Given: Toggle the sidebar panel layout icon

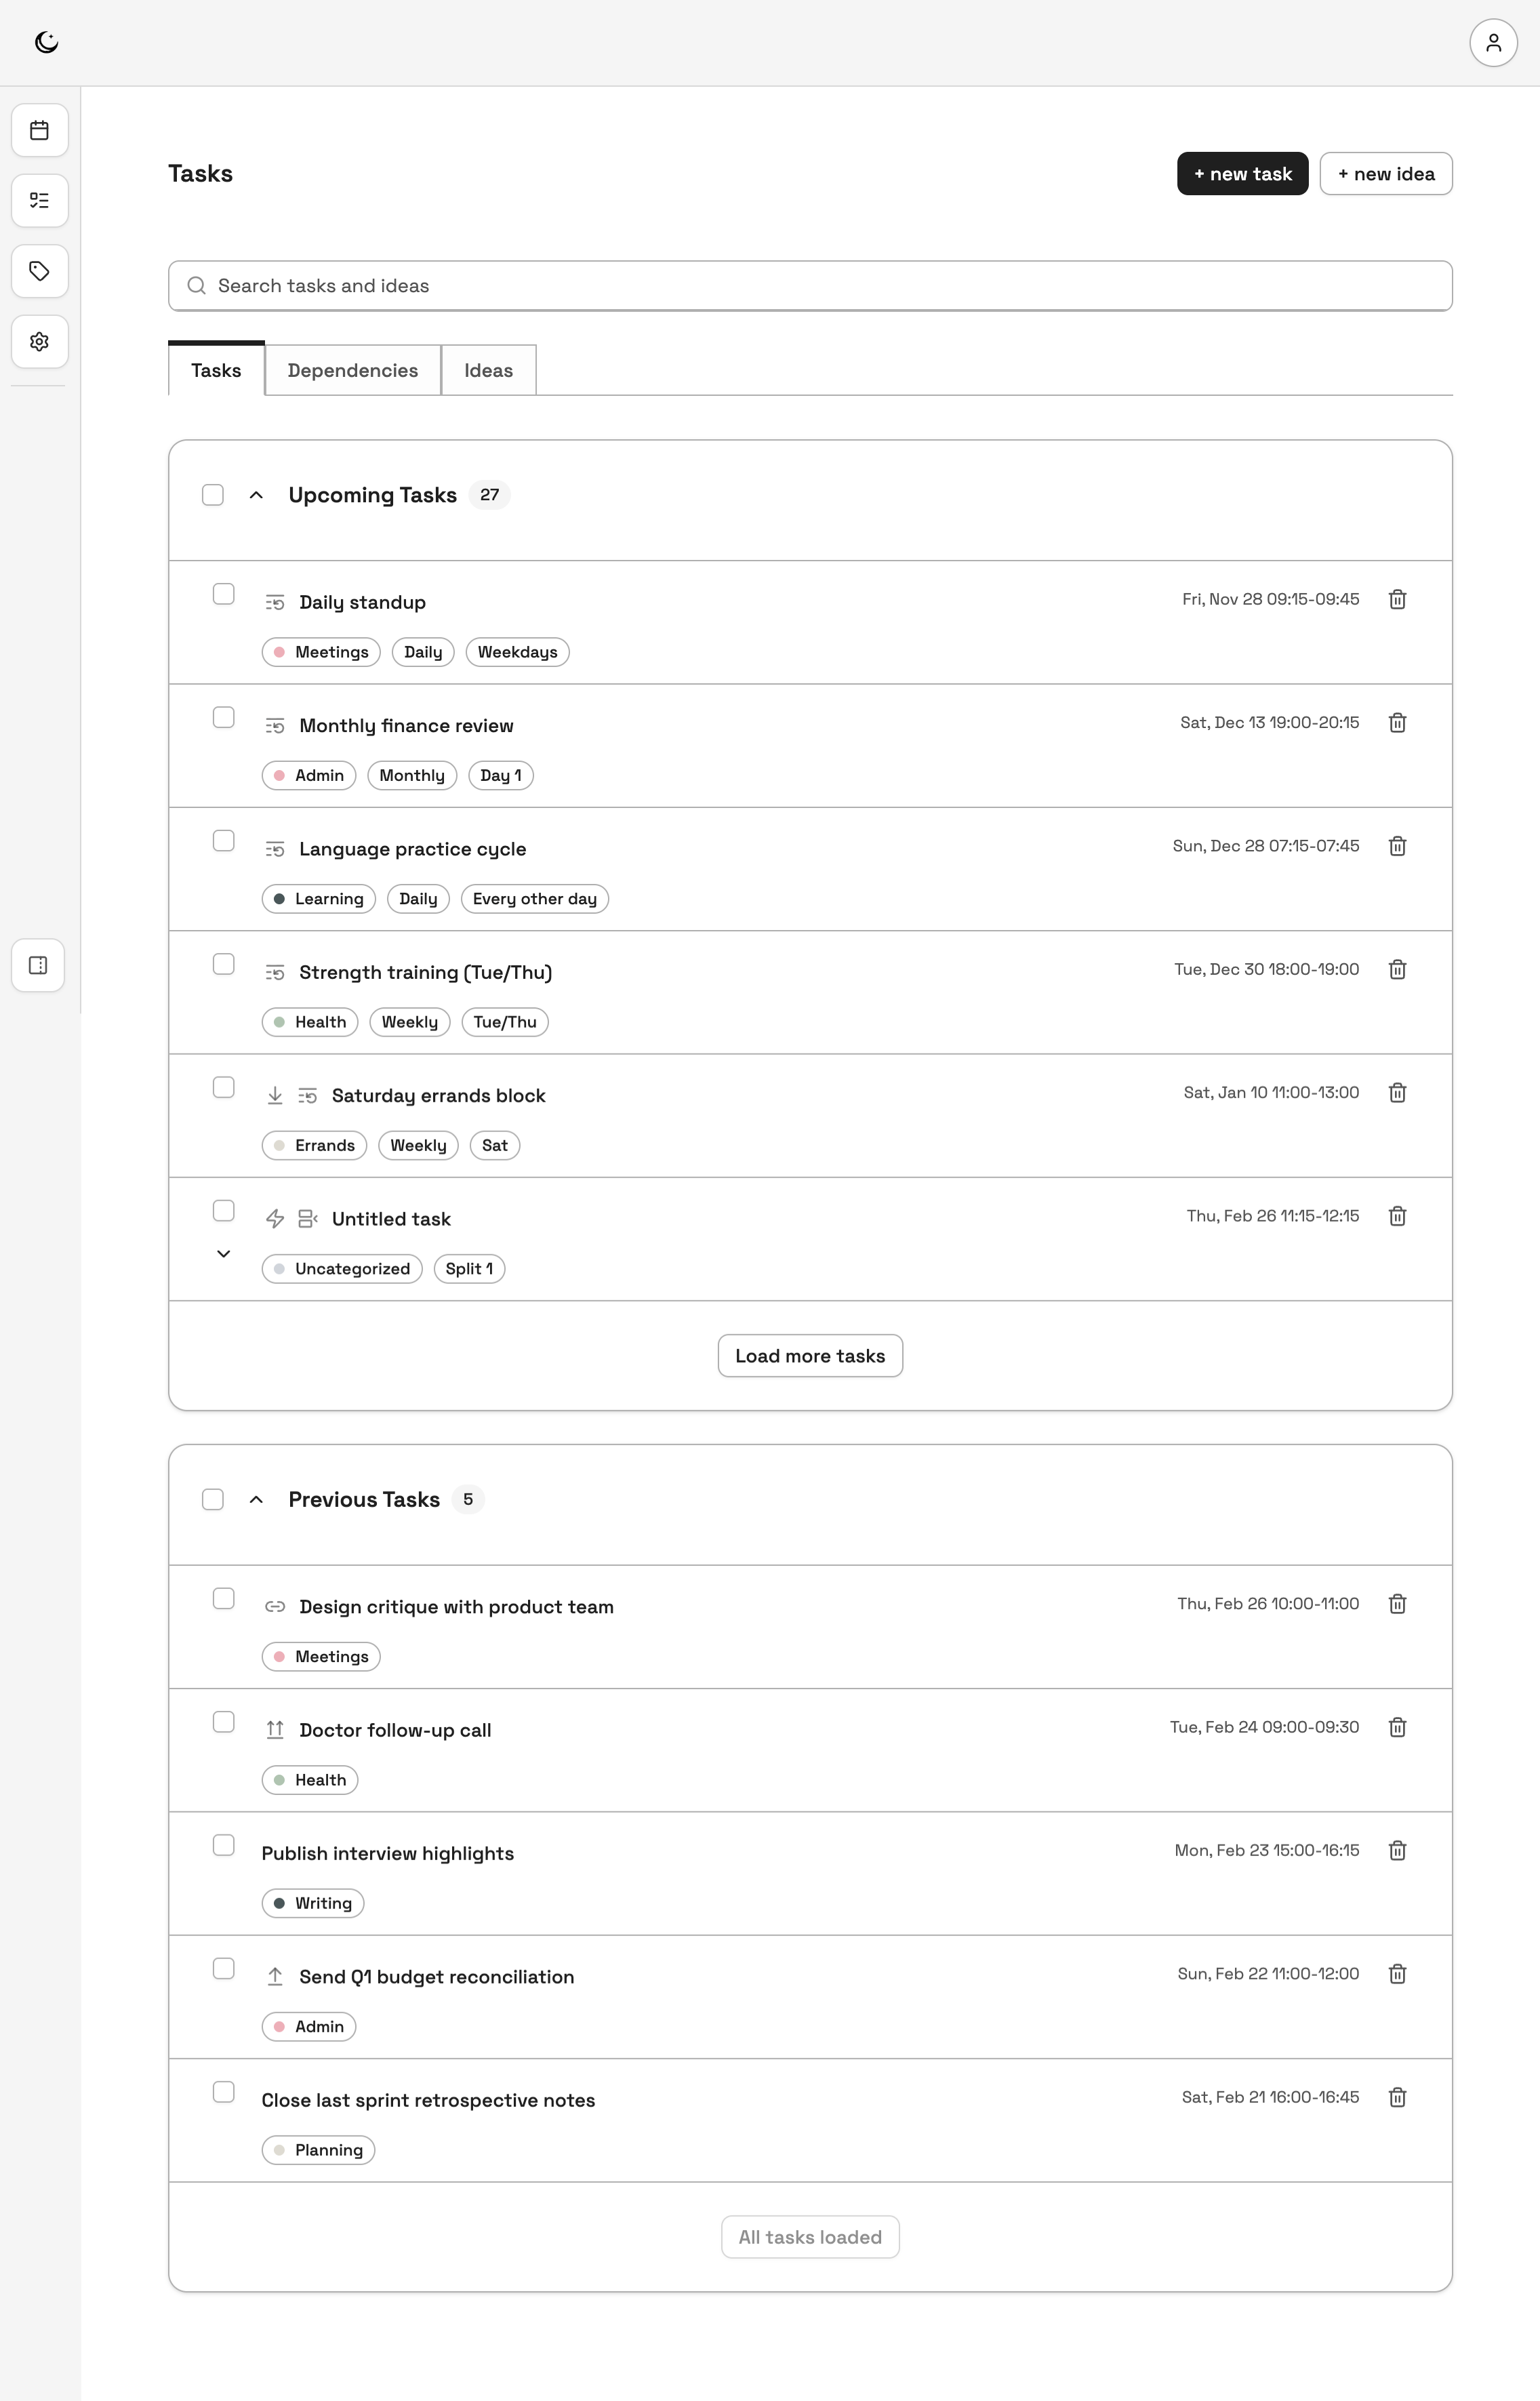Looking at the screenshot, I should pyautogui.click(x=39, y=965).
